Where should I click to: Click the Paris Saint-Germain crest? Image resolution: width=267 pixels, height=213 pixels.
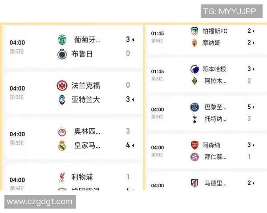(x=194, y=107)
